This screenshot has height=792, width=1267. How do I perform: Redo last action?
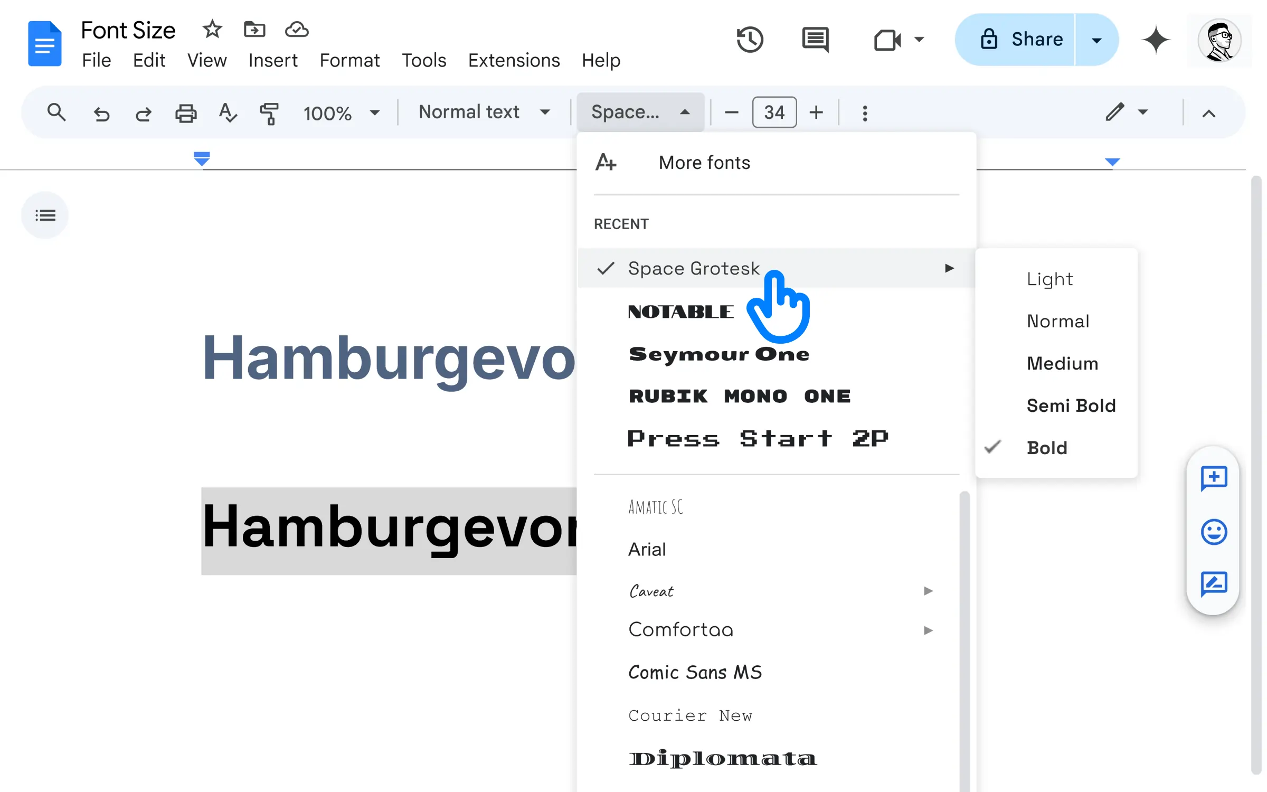pos(144,113)
